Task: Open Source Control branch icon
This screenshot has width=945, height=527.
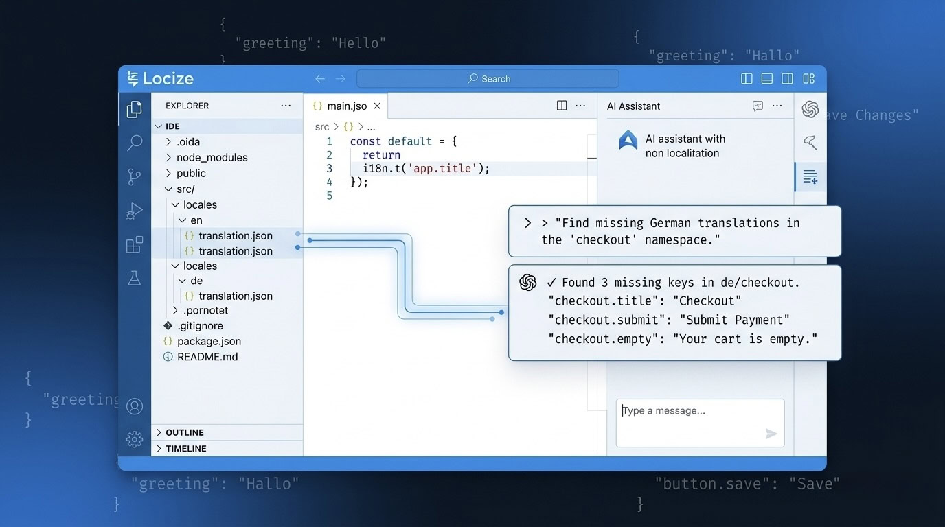Action: point(135,177)
